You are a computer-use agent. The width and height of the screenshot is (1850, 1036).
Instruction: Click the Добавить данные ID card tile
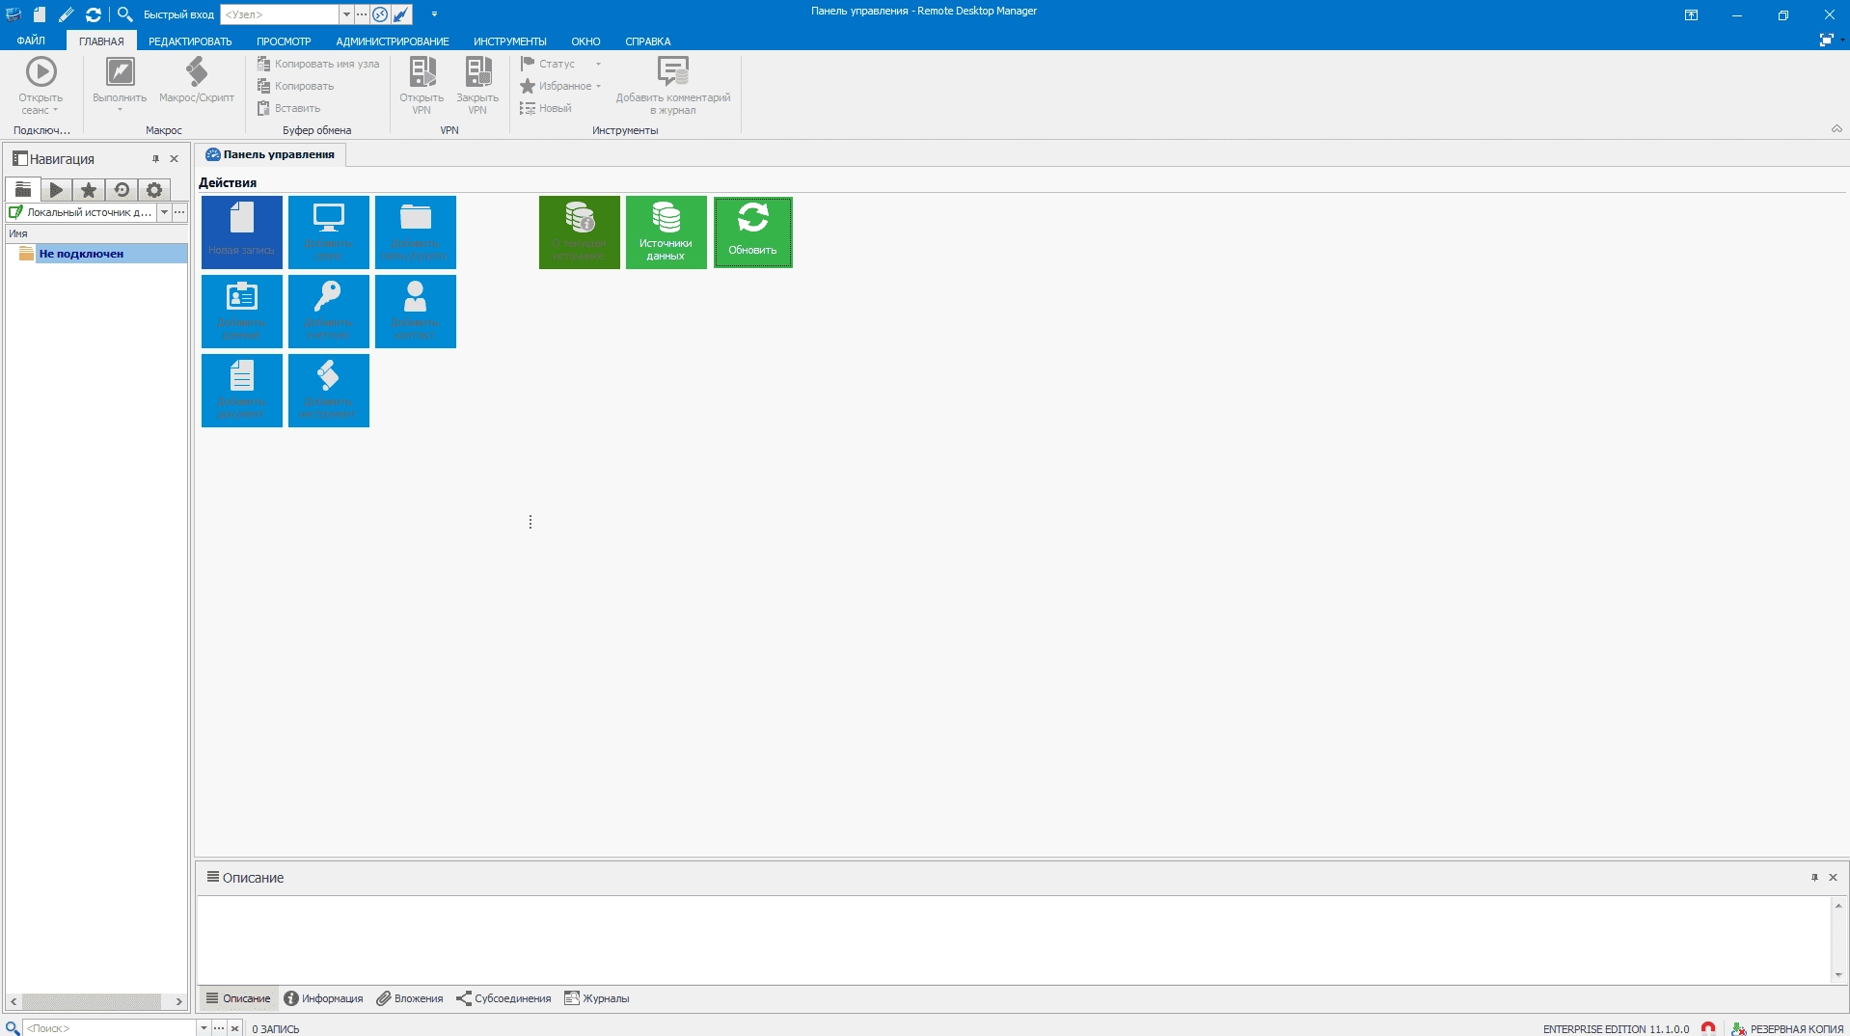[241, 312]
